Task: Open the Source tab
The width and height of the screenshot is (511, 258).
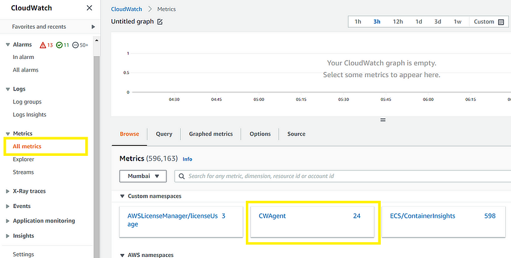Action: (x=296, y=134)
